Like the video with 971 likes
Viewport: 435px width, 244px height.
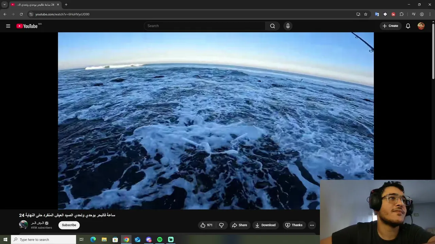pyautogui.click(x=206, y=225)
